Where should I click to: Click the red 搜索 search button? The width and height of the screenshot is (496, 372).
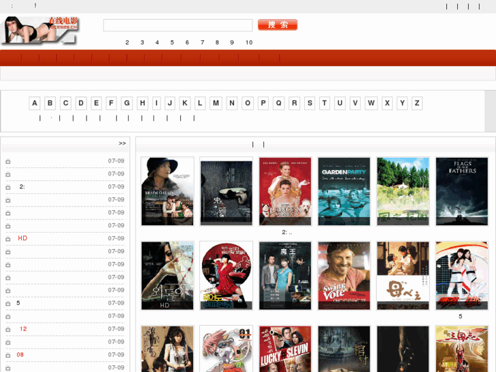(278, 25)
